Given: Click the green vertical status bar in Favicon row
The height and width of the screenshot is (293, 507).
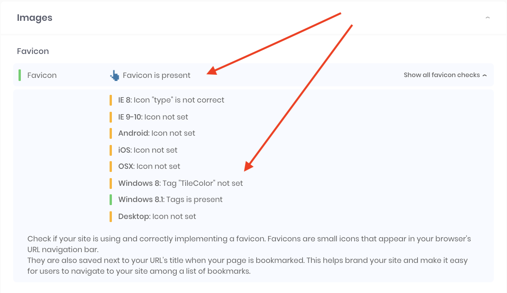Looking at the screenshot, I should tap(19, 75).
